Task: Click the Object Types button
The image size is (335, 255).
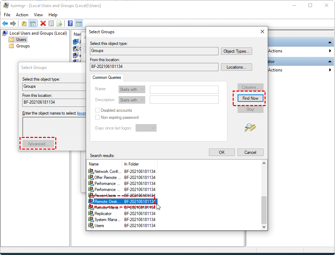Action: (x=236, y=51)
